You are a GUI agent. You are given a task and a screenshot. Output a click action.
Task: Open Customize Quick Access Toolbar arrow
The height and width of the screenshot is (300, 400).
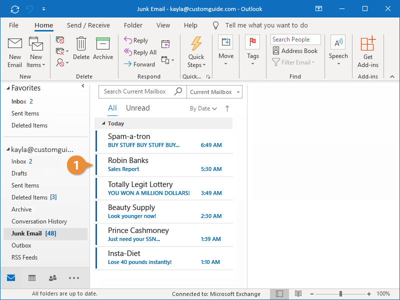coord(44,9)
